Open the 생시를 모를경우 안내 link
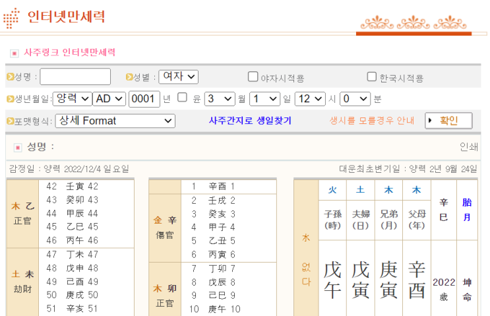This screenshot has width=490, height=316. [372, 121]
